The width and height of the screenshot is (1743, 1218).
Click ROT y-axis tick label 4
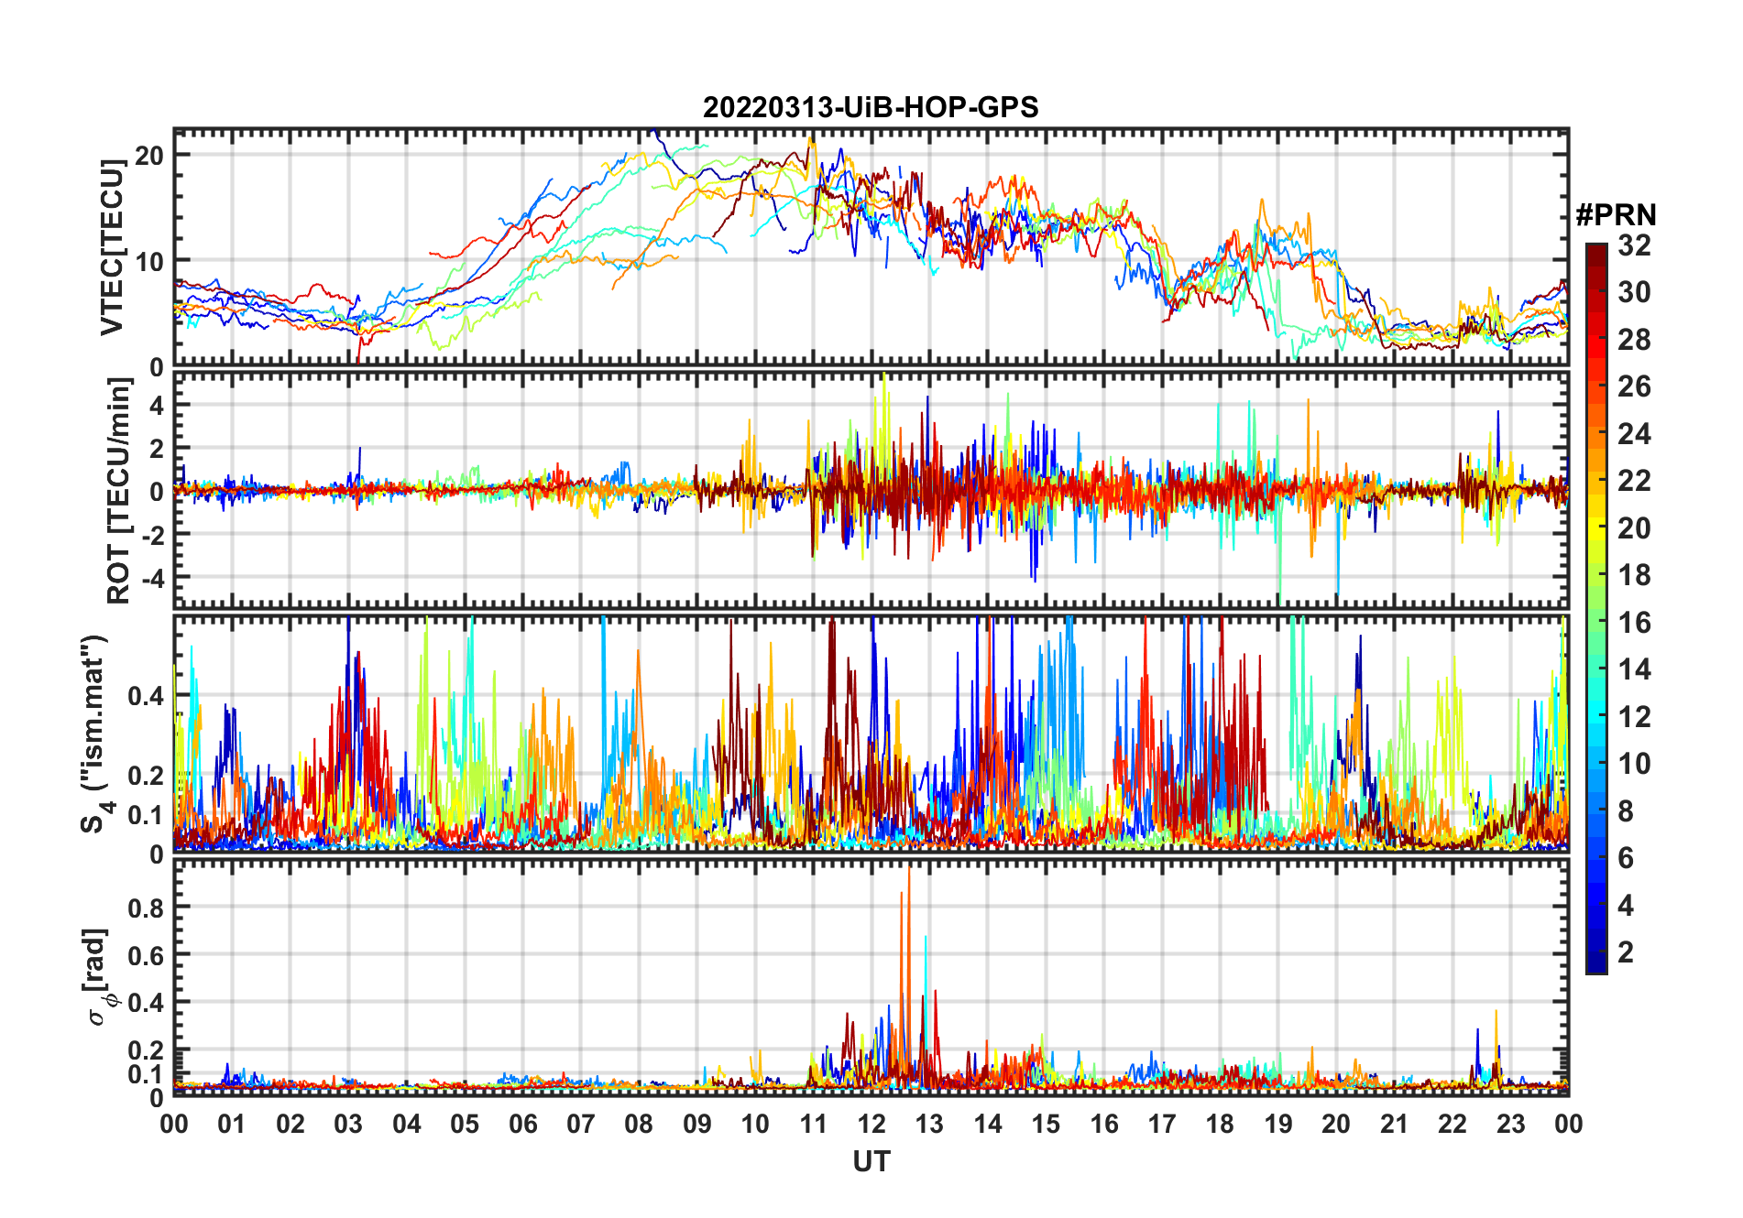(157, 405)
